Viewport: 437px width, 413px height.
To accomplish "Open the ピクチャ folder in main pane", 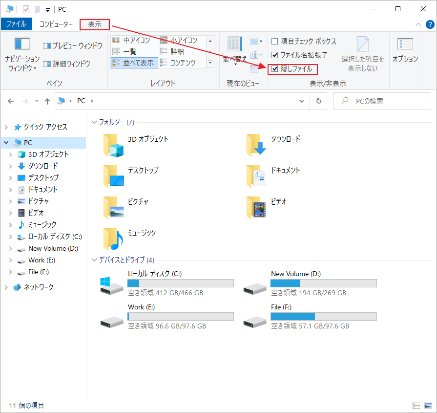I will pos(126,208).
